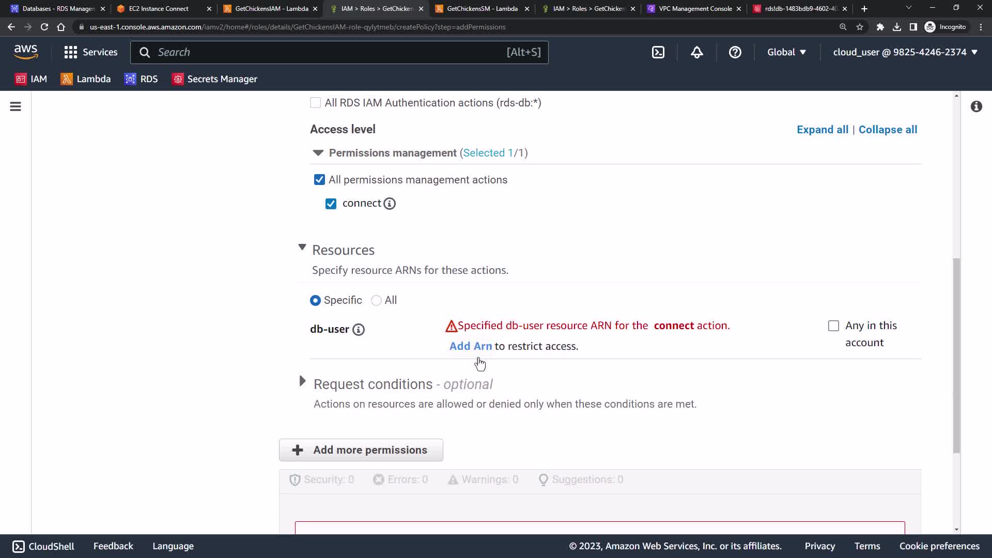Select the All resources radio button

(x=376, y=301)
